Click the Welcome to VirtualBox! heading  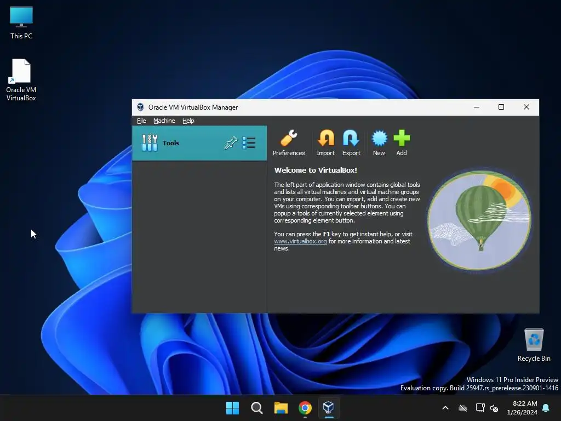click(316, 170)
